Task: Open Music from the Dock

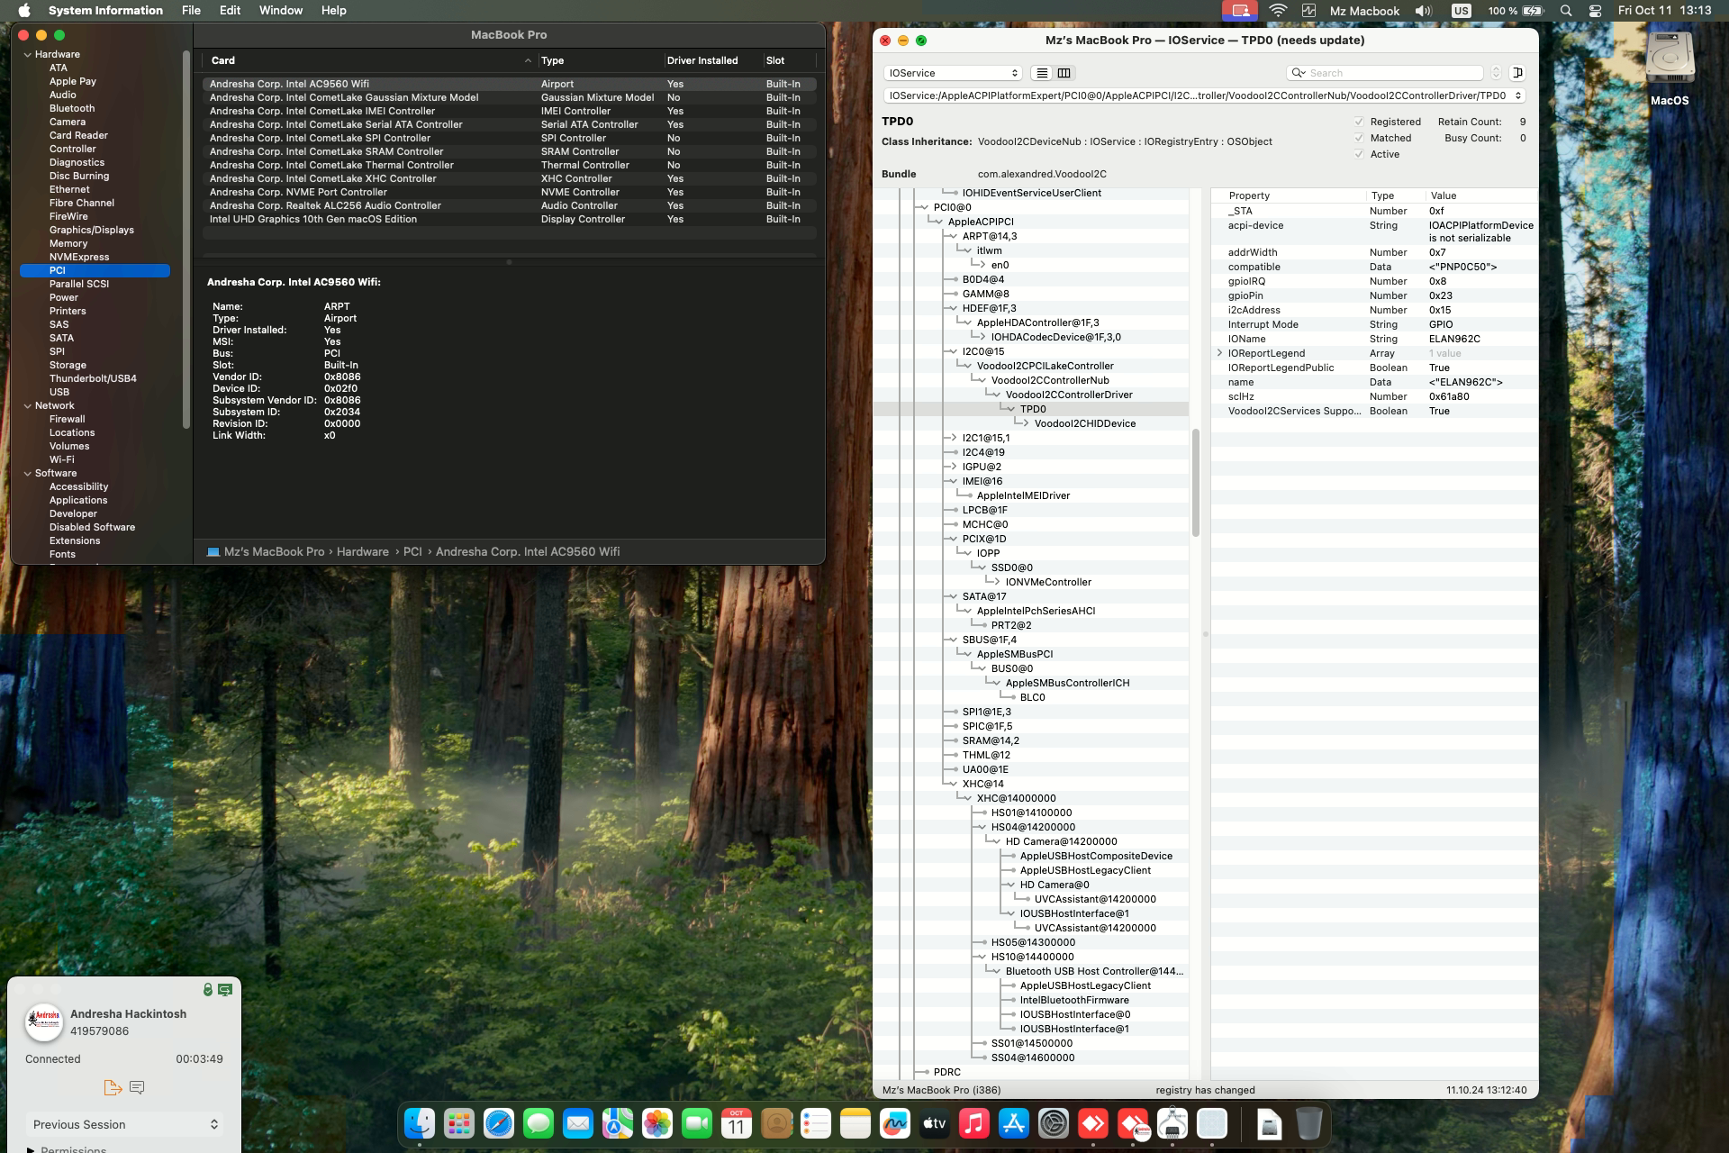Action: click(974, 1123)
